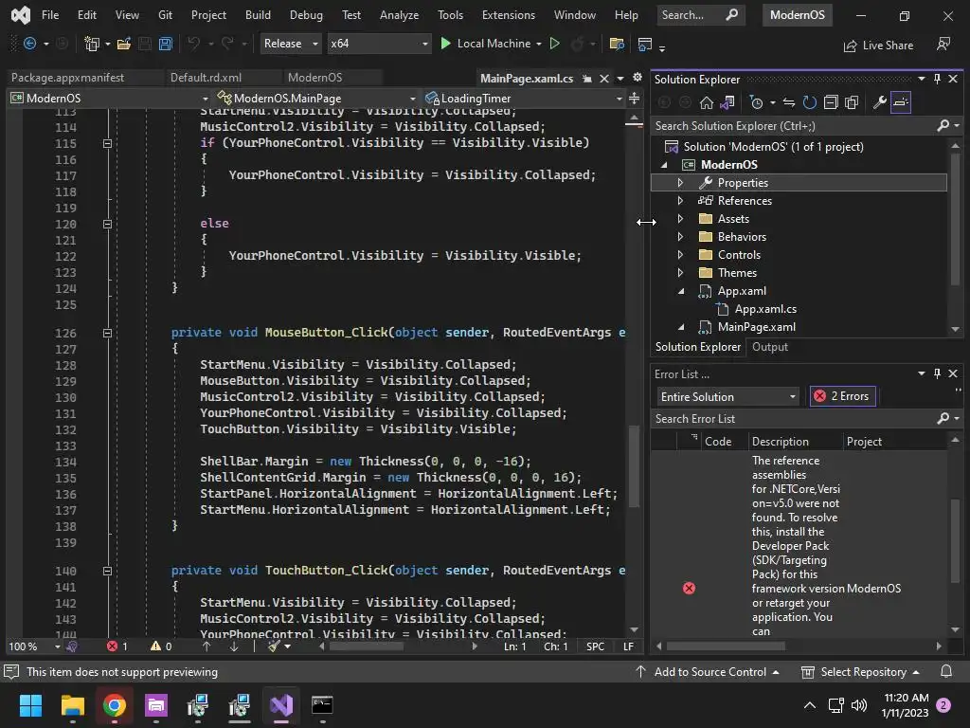Open the Extensions menu
The image size is (970, 728).
click(509, 15)
